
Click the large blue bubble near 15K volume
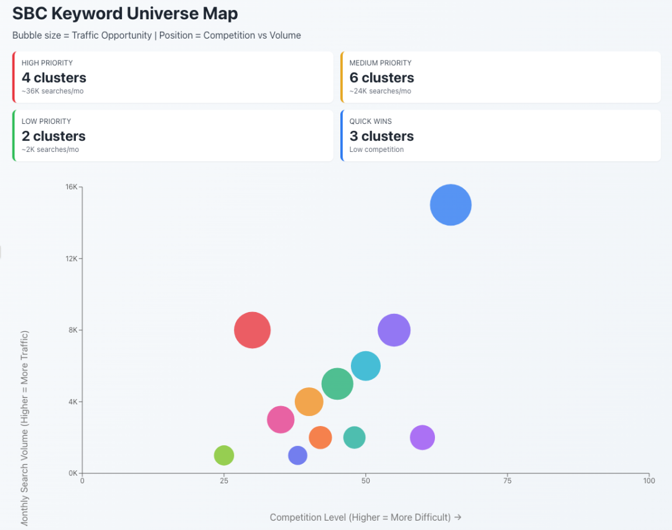450,205
